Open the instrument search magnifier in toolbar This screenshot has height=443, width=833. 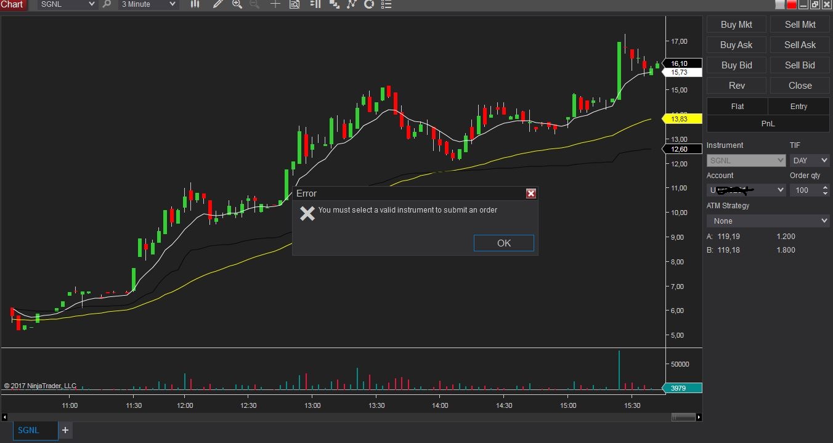pyautogui.click(x=107, y=4)
